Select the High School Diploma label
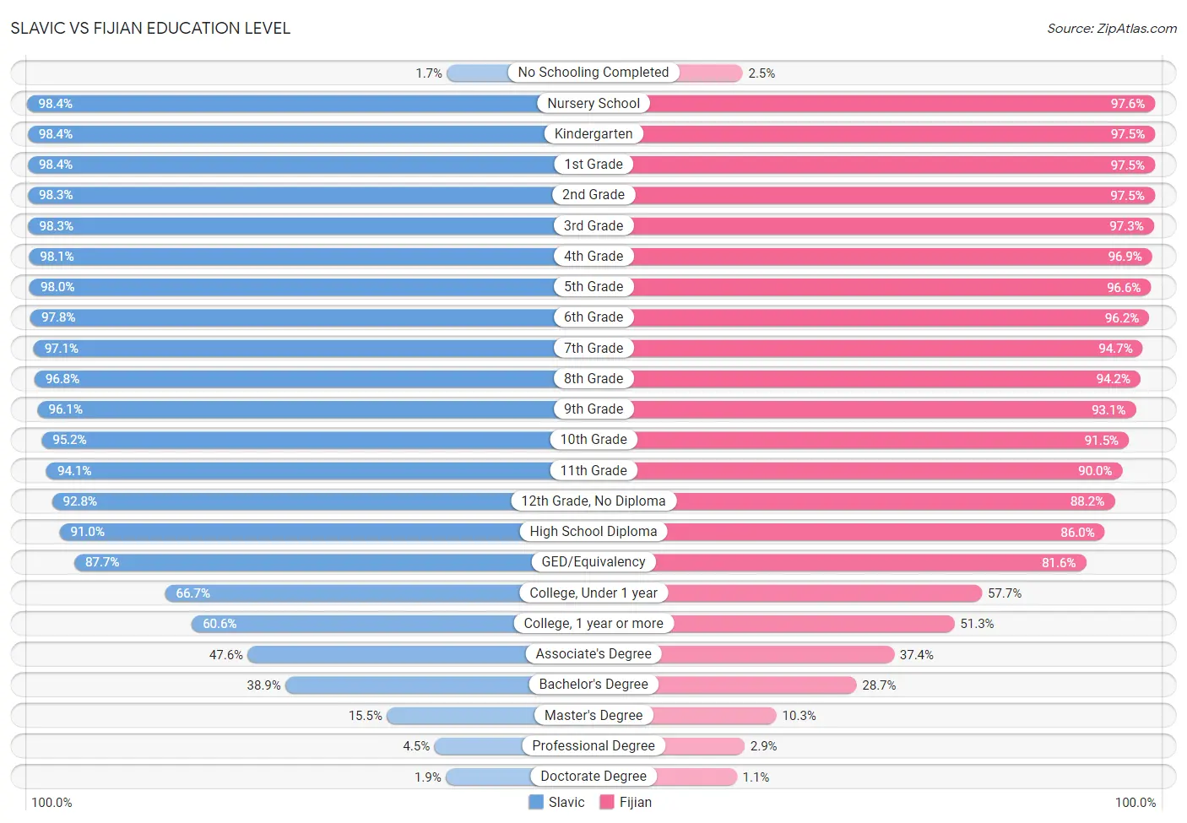1187x823 pixels. click(x=593, y=531)
